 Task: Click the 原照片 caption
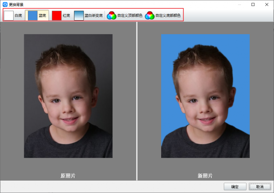[x=68, y=175]
